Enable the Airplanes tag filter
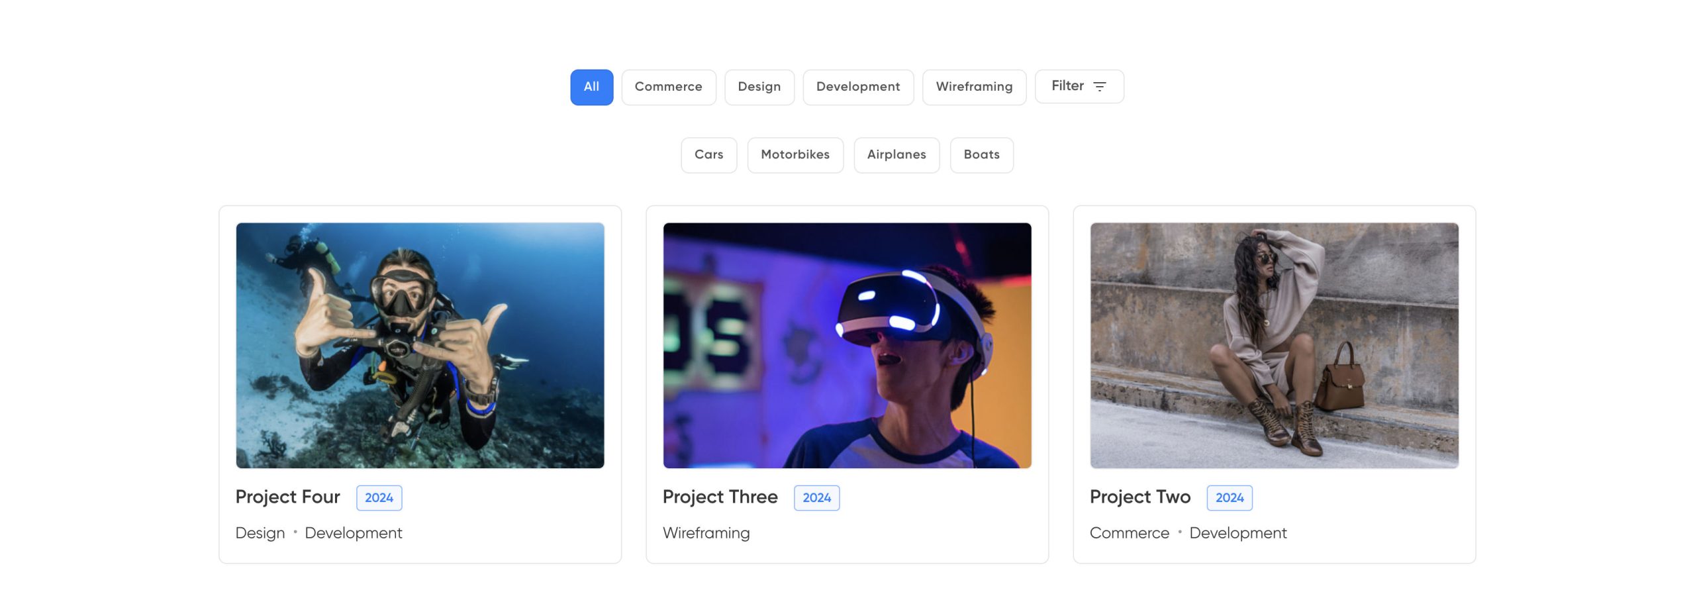Viewport: 1695px width, 614px height. pos(896,155)
